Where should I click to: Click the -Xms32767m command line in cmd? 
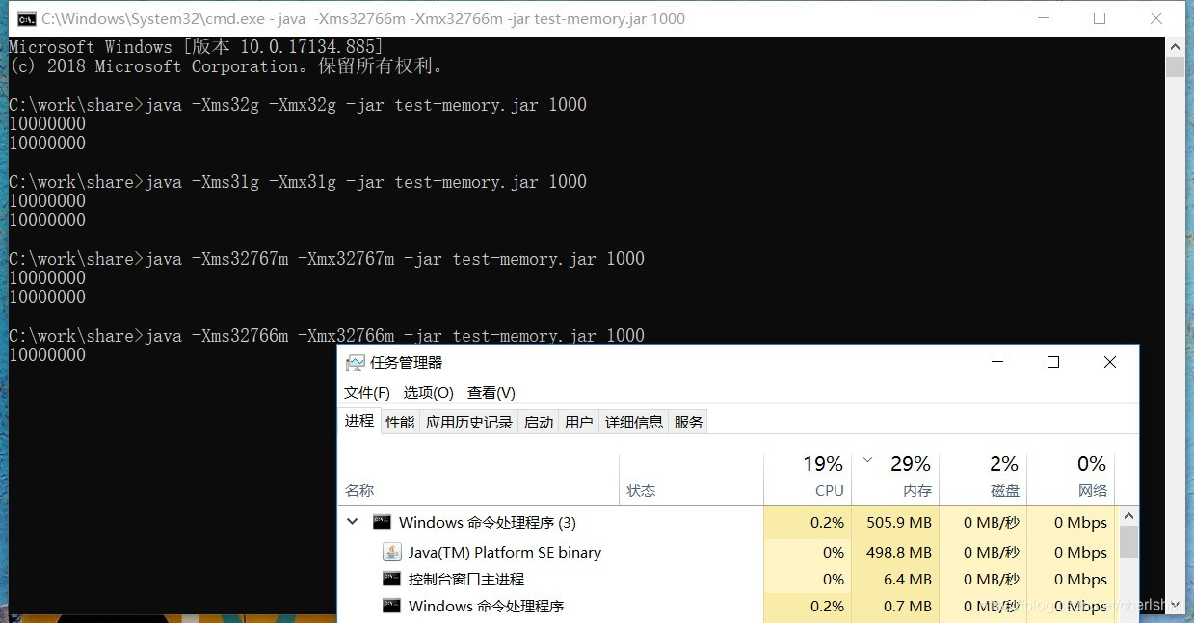click(x=327, y=259)
